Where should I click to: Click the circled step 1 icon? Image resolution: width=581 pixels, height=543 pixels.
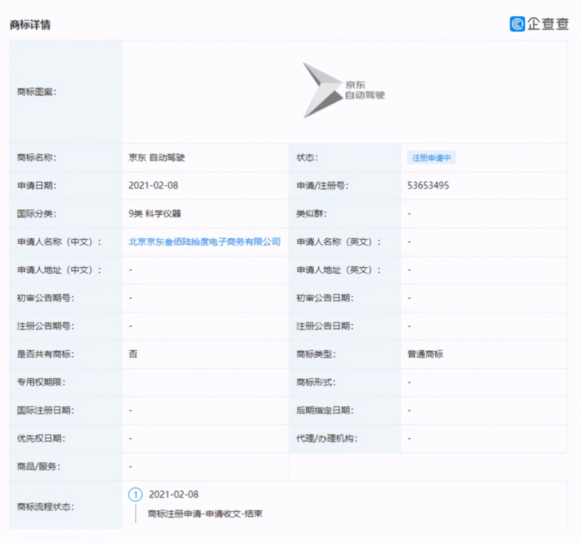tap(136, 495)
